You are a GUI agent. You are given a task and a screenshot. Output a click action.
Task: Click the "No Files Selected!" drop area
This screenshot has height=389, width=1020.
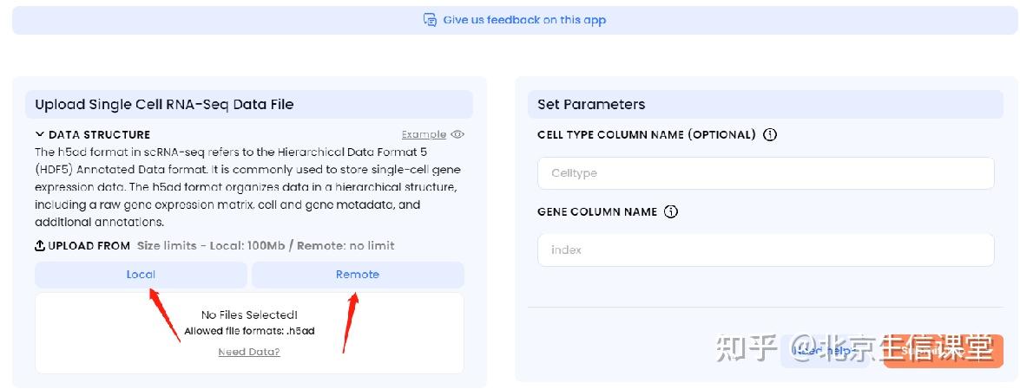click(249, 314)
